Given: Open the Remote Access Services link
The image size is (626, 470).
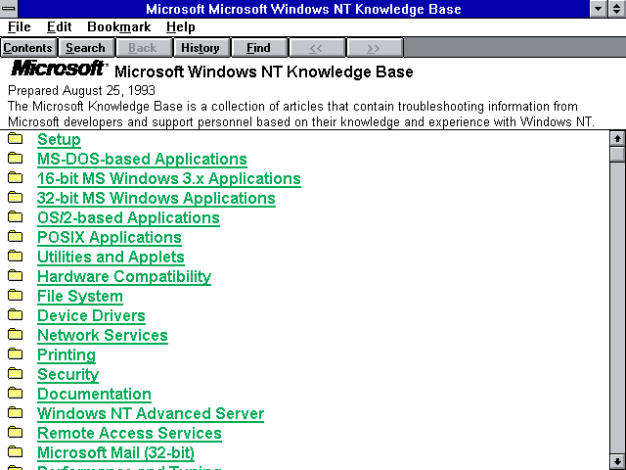Looking at the screenshot, I should click(x=129, y=433).
